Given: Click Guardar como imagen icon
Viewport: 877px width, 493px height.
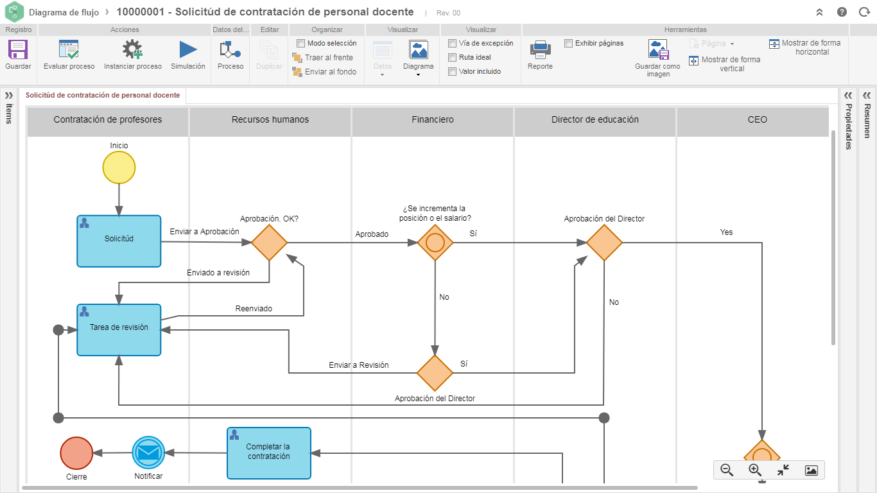Looking at the screenshot, I should (658, 50).
